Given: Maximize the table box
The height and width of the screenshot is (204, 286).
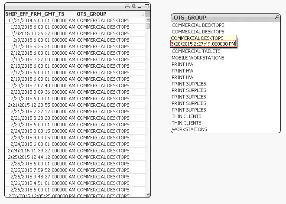Looking at the screenshot, I should click(147, 6).
